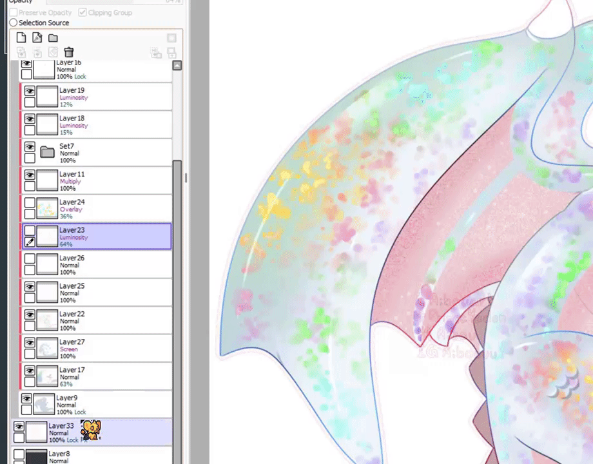Select Layer17 thumbnail
Screen dimensions: 593x464
pos(47,376)
